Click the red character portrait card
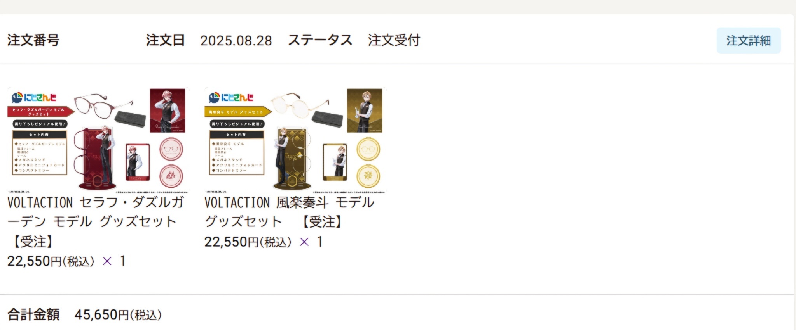This screenshot has height=330, width=796. 168,111
